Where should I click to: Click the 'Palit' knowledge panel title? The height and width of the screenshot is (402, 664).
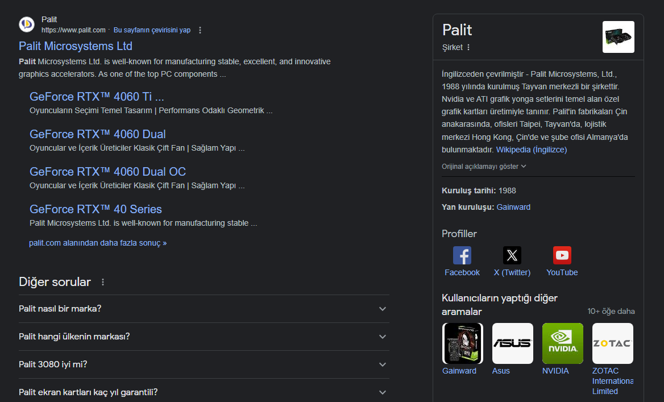(457, 30)
